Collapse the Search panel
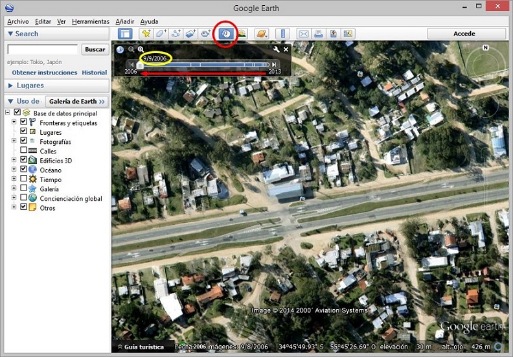 click(10, 34)
